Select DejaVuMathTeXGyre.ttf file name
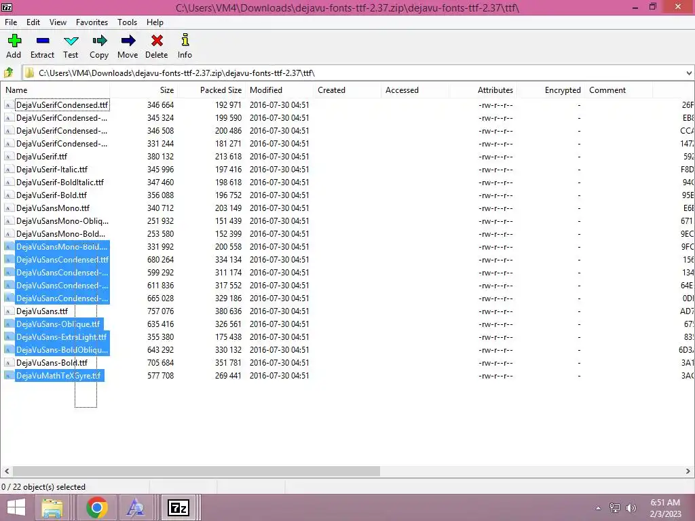This screenshot has height=521, width=695. click(58, 375)
